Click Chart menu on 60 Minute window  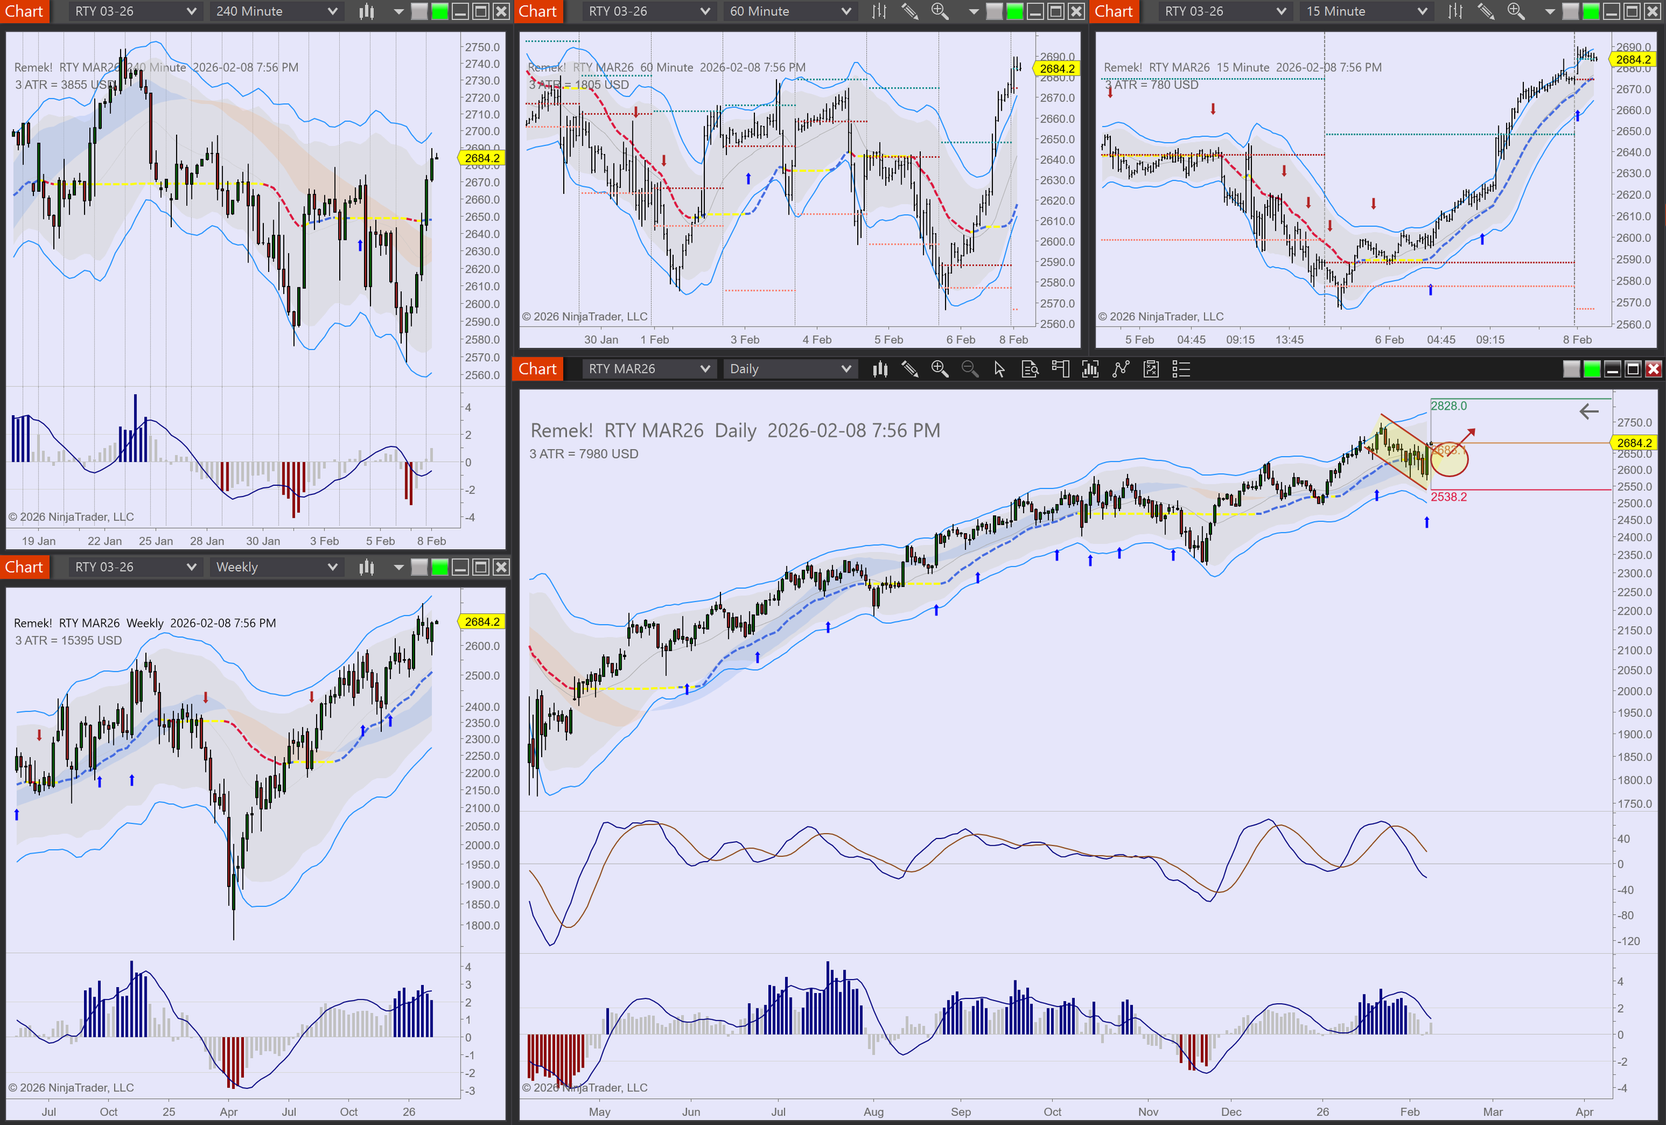point(537,11)
